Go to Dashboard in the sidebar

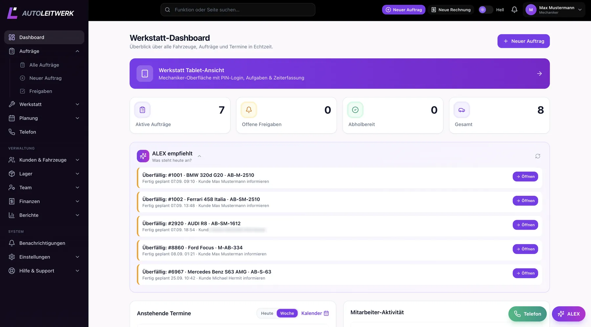pos(44,37)
